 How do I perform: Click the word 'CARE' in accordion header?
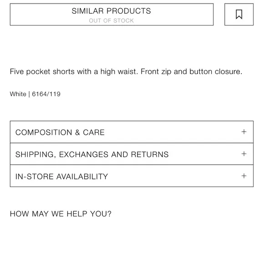(x=94, y=132)
